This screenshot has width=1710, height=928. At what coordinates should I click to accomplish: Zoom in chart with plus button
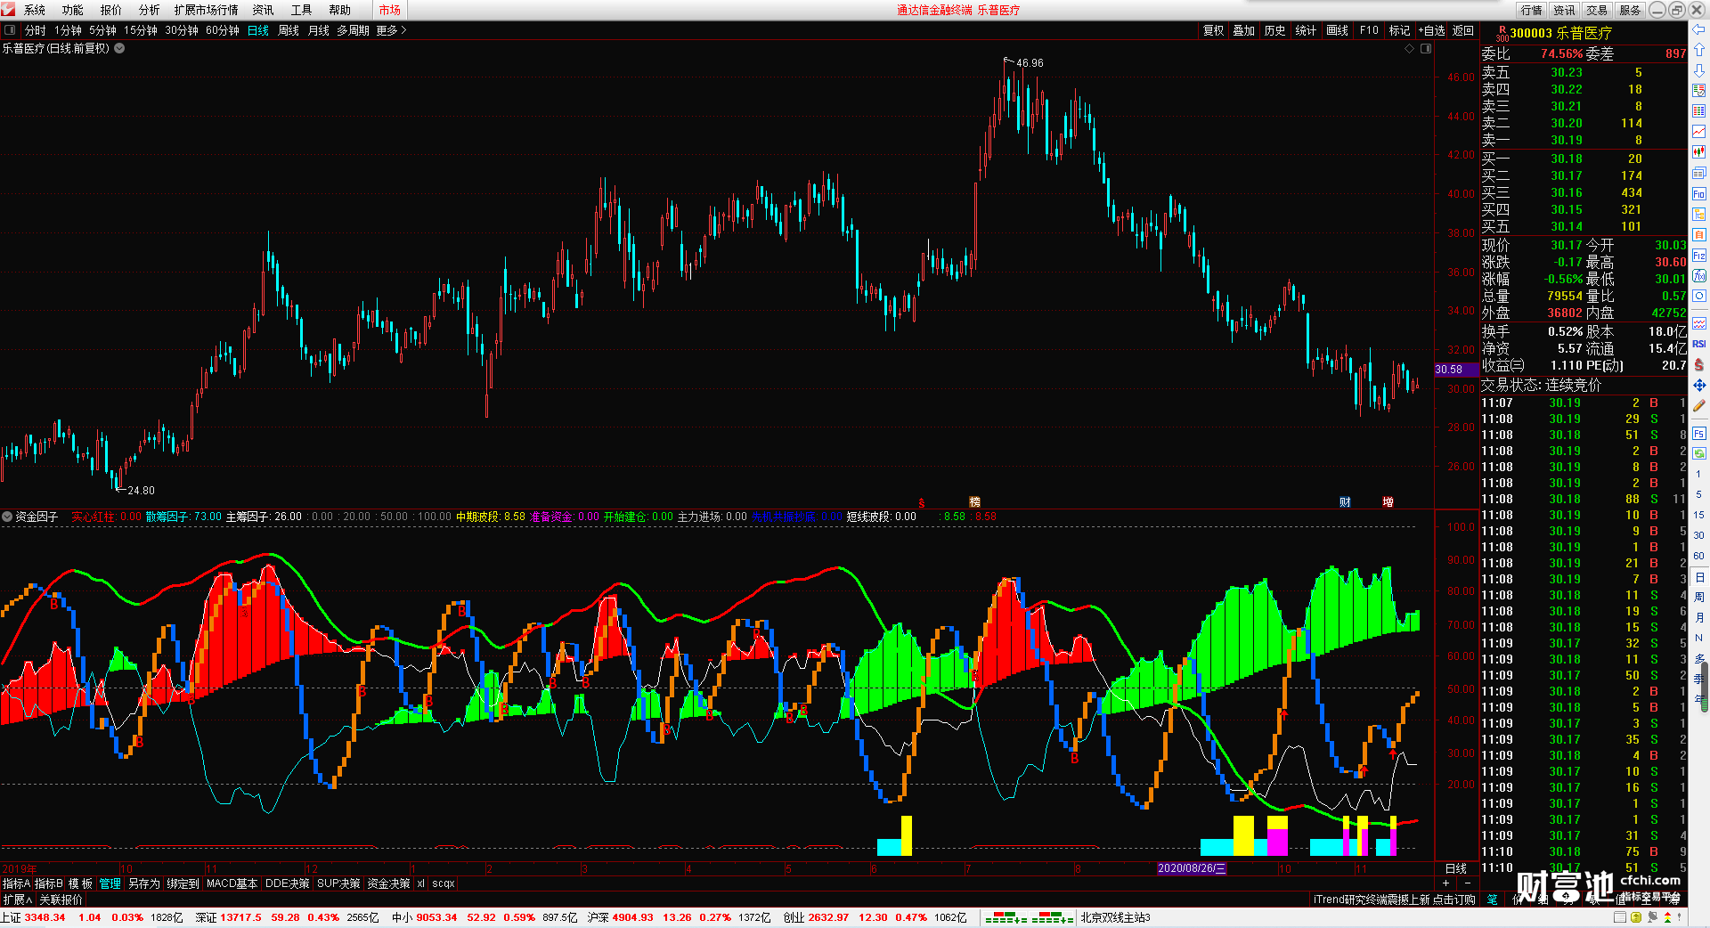click(1445, 883)
